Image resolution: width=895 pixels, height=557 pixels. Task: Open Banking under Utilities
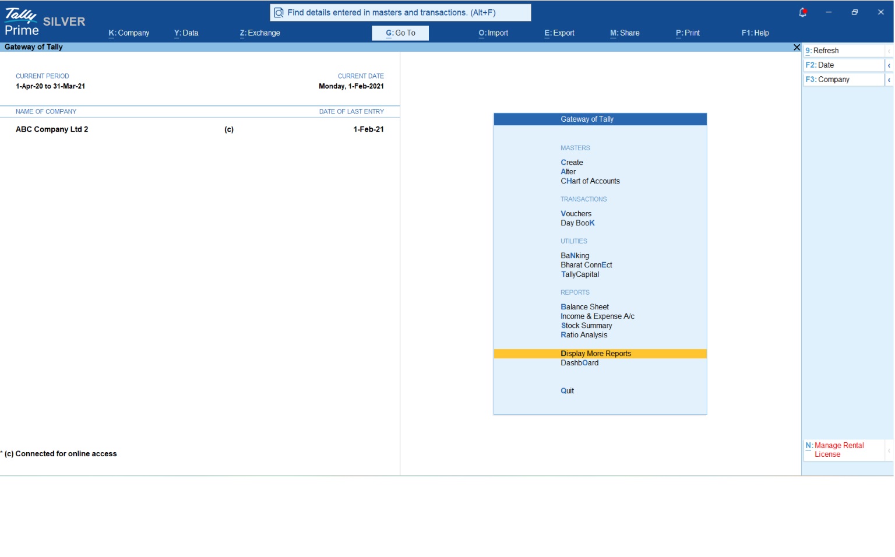coord(575,256)
